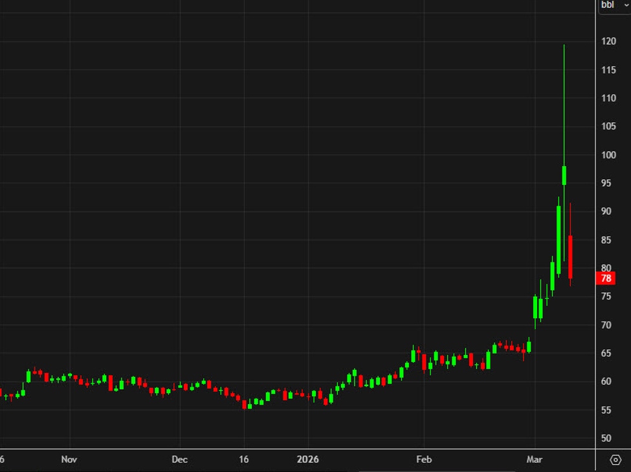Click the 90 price axis label
The width and height of the screenshot is (631, 472).
[x=606, y=211]
